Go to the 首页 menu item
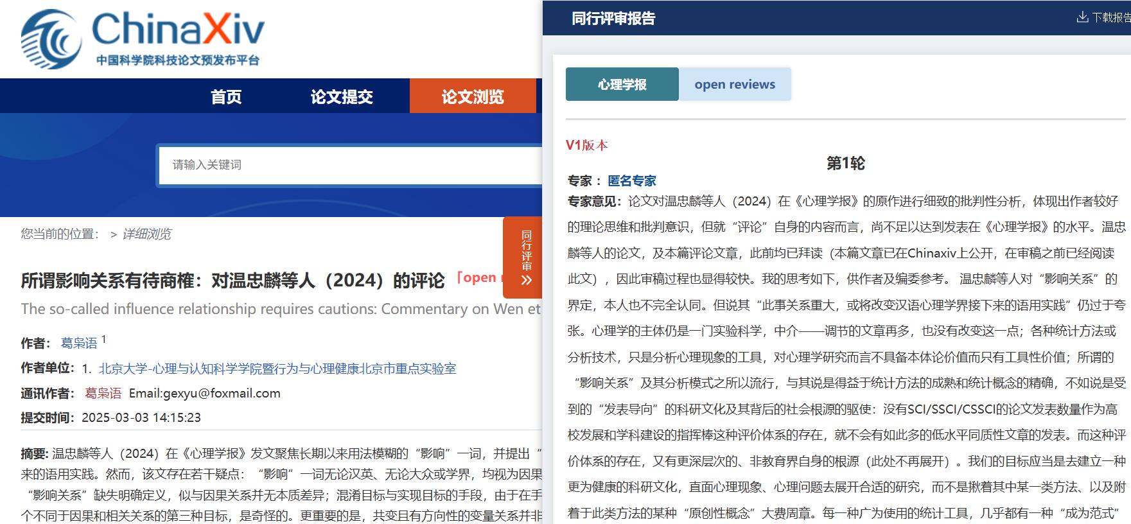 pyautogui.click(x=226, y=96)
